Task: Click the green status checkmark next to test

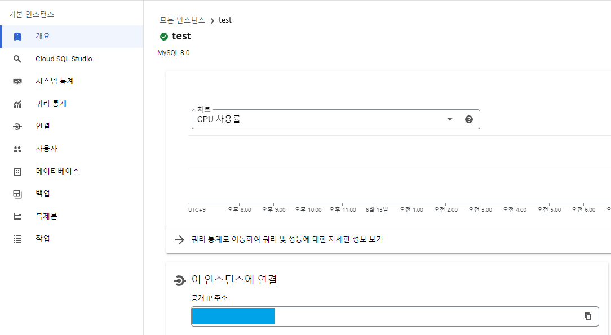Action: pyautogui.click(x=164, y=37)
